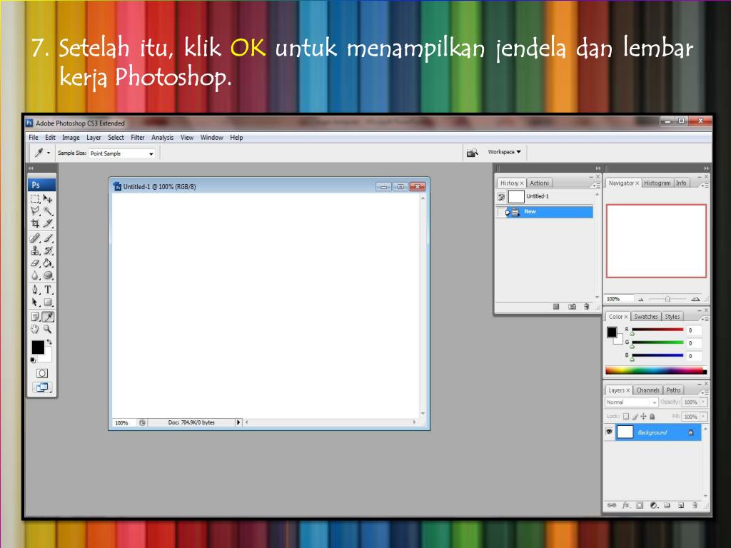
Task: Select the Clone Stamp tool
Action: 35,250
